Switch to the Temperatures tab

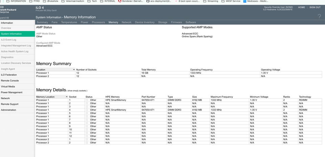[x=69, y=22]
